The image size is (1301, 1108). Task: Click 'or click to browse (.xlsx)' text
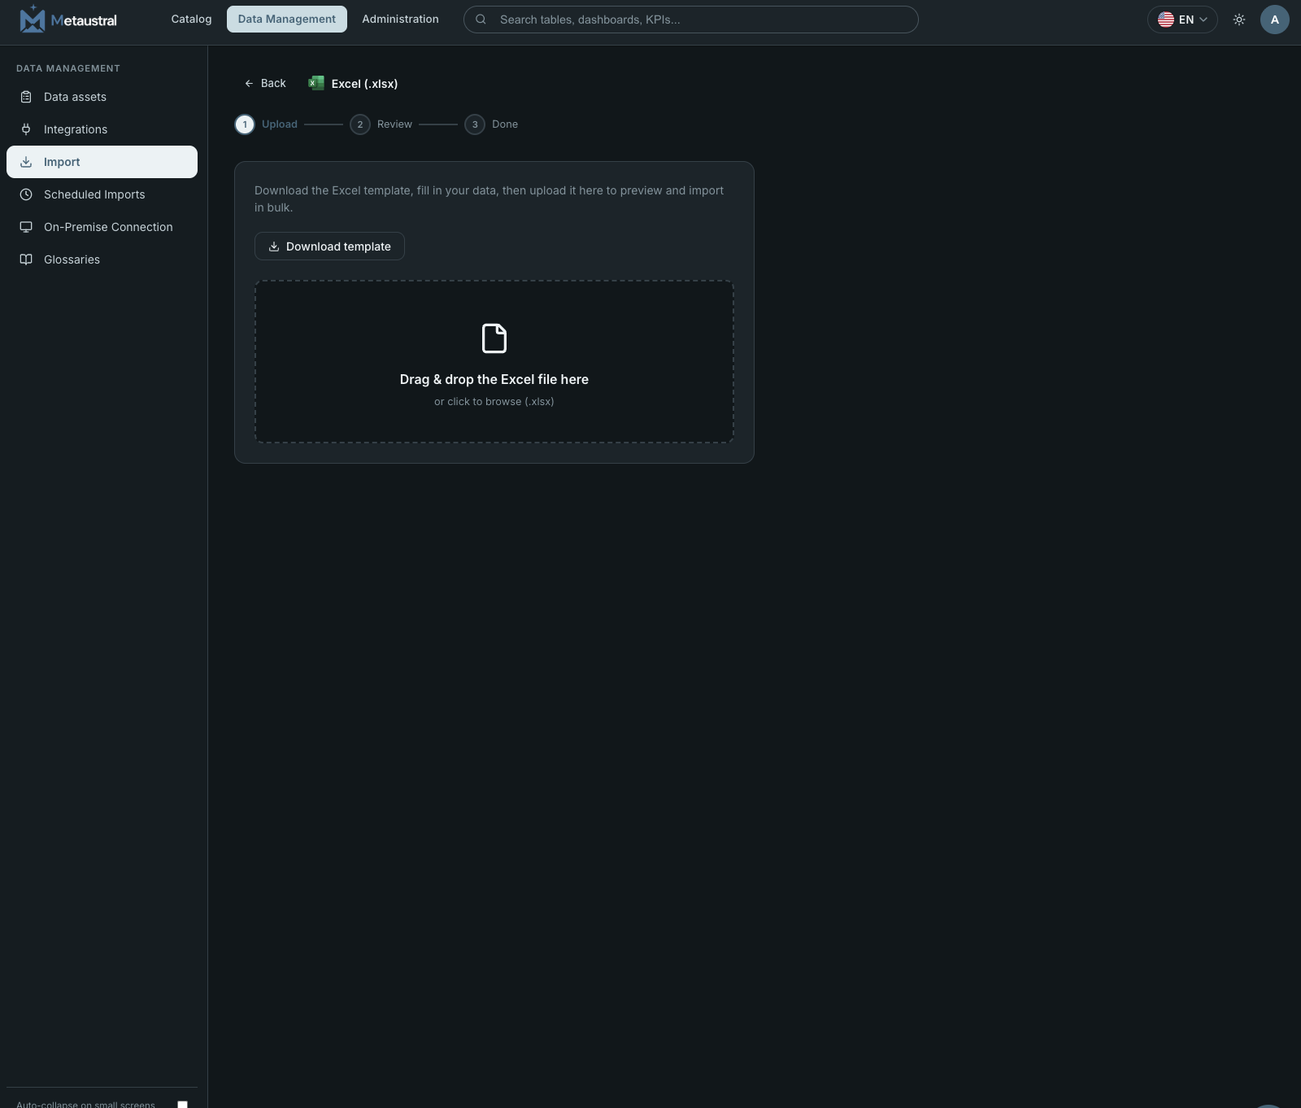(x=494, y=402)
